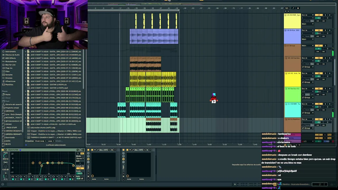Expand 'QUITAR LA ROPA.als' file row
The image size is (338, 190).
[x=26, y=84]
